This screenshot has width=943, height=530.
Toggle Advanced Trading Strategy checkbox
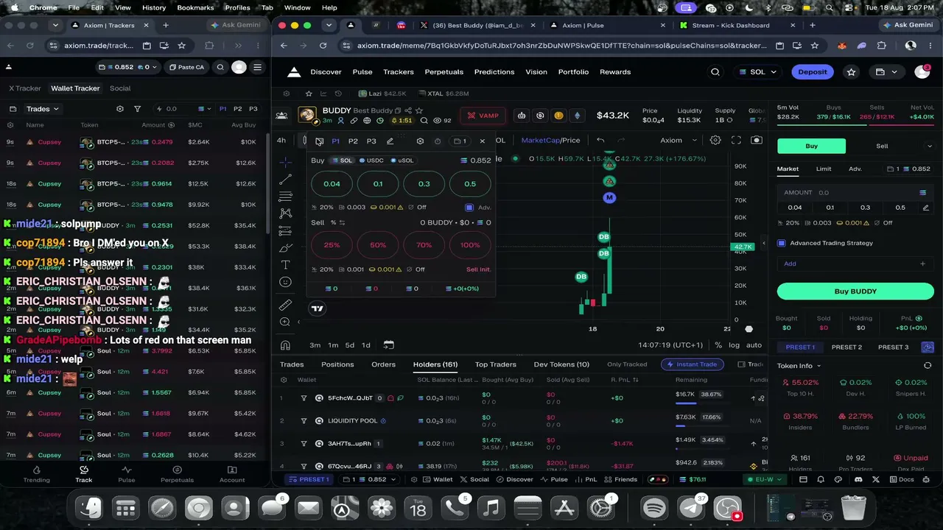782,243
